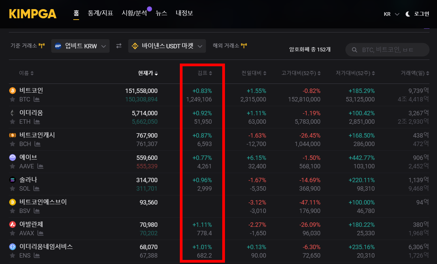
Task: Open the AAVE chart icon
Action: [40, 166]
